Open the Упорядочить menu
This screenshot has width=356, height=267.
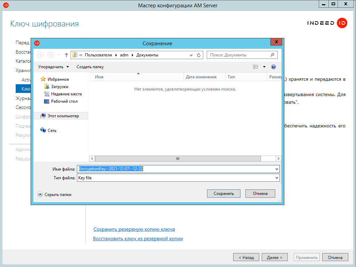pos(54,67)
